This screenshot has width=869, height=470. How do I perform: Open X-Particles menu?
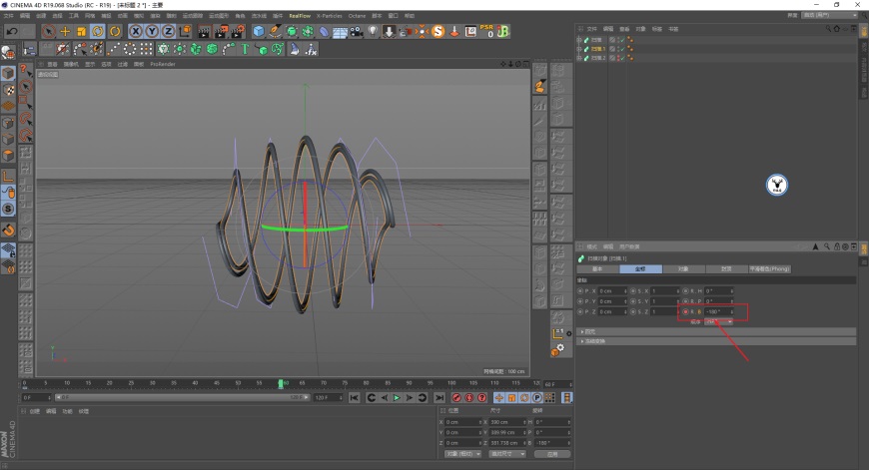[x=330, y=16]
